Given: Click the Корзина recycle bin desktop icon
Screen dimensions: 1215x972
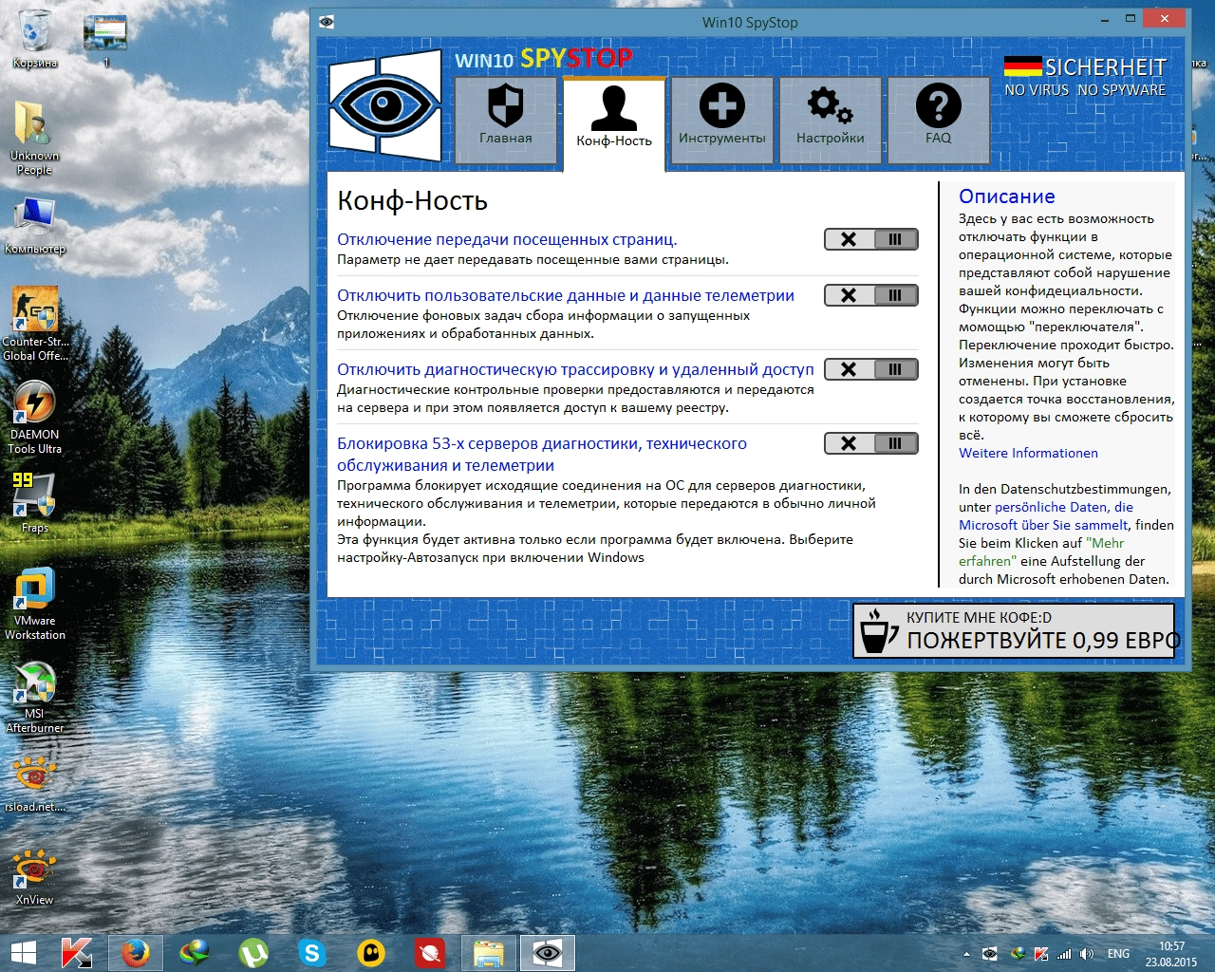Looking at the screenshot, I should [35, 38].
